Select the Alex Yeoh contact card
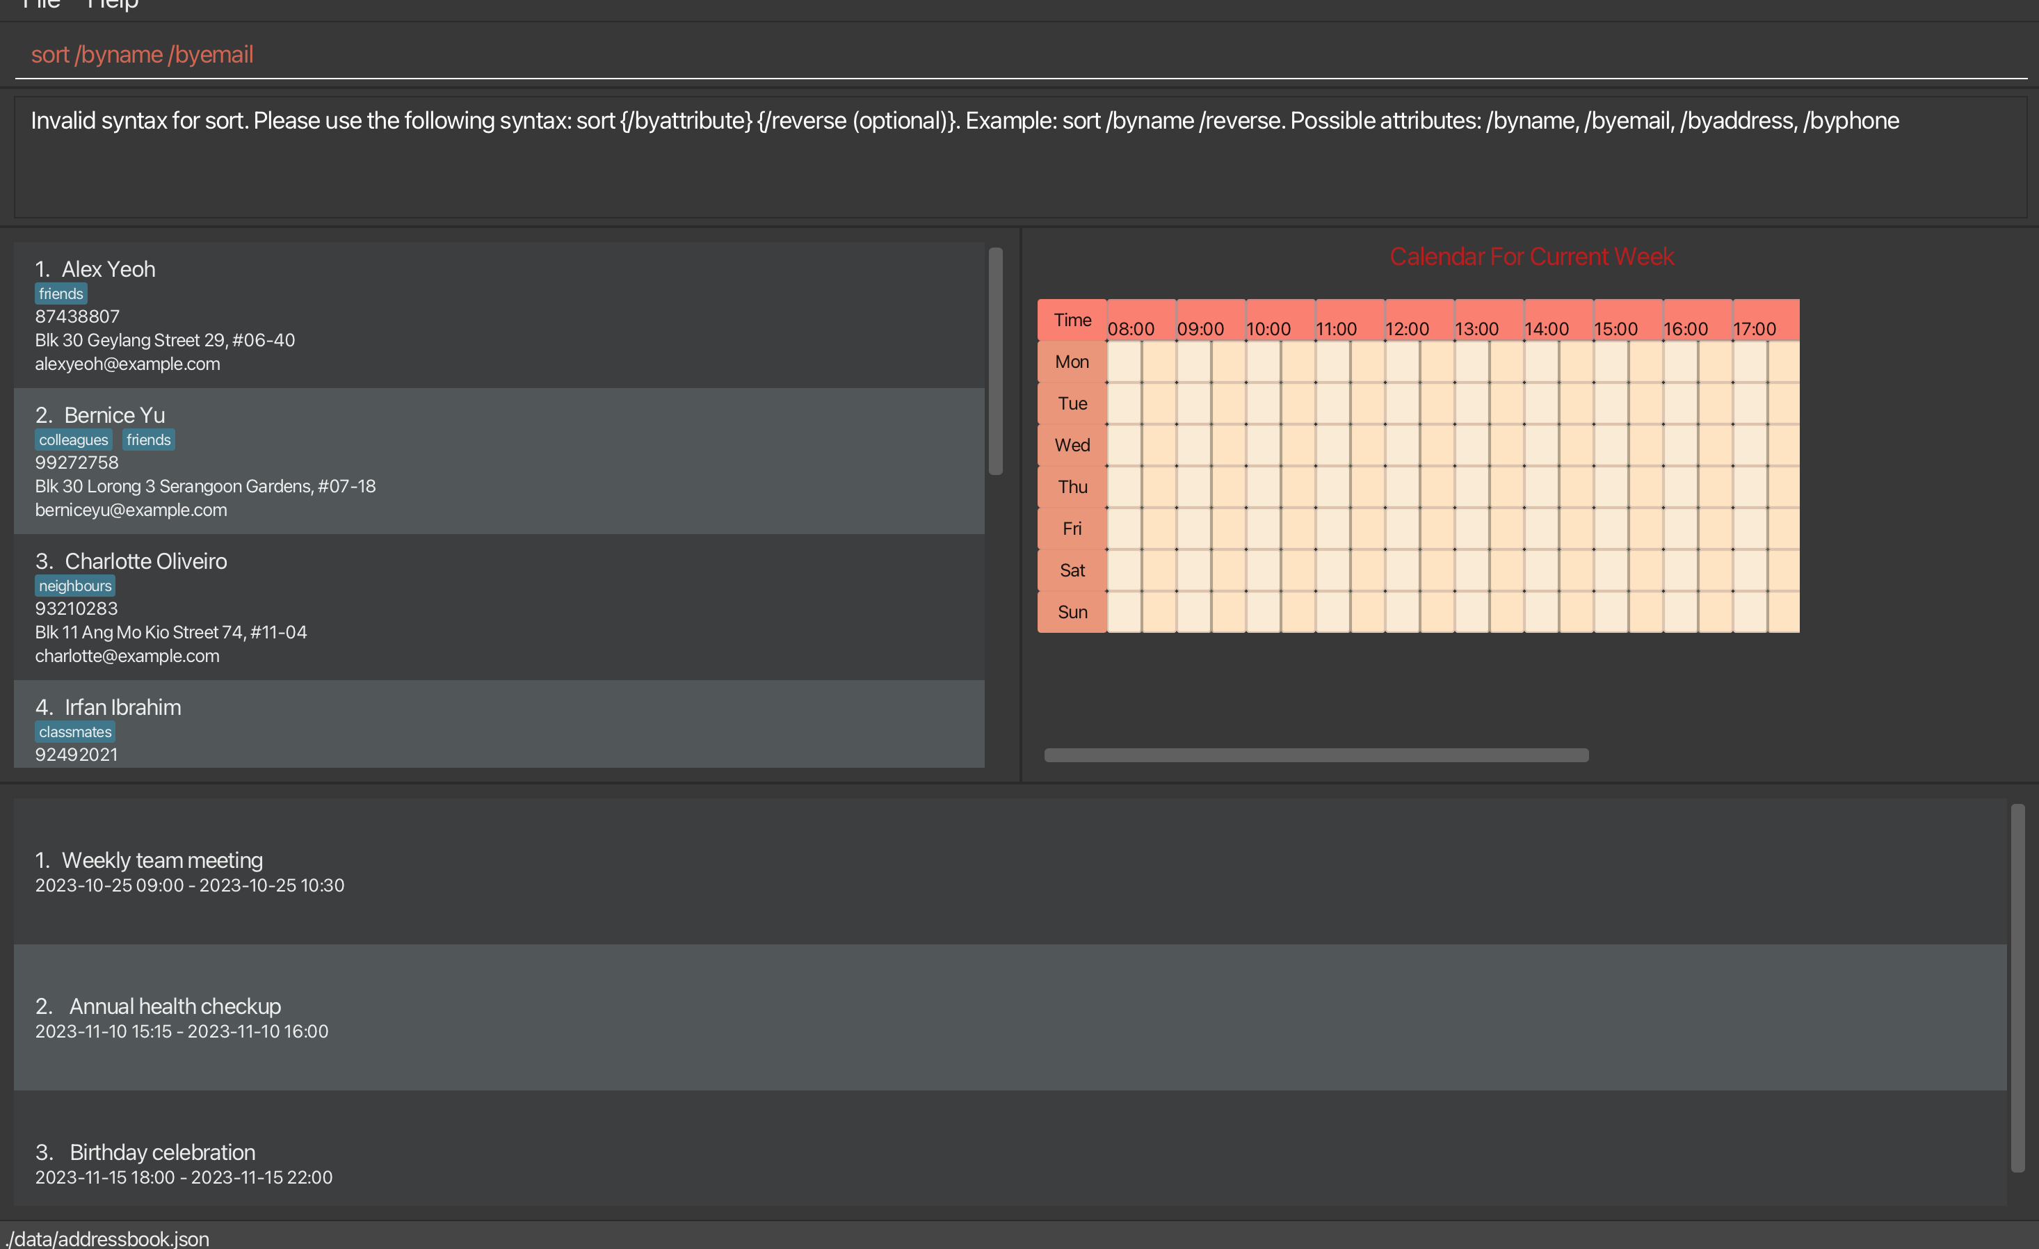The height and width of the screenshot is (1249, 2039). tap(498, 315)
